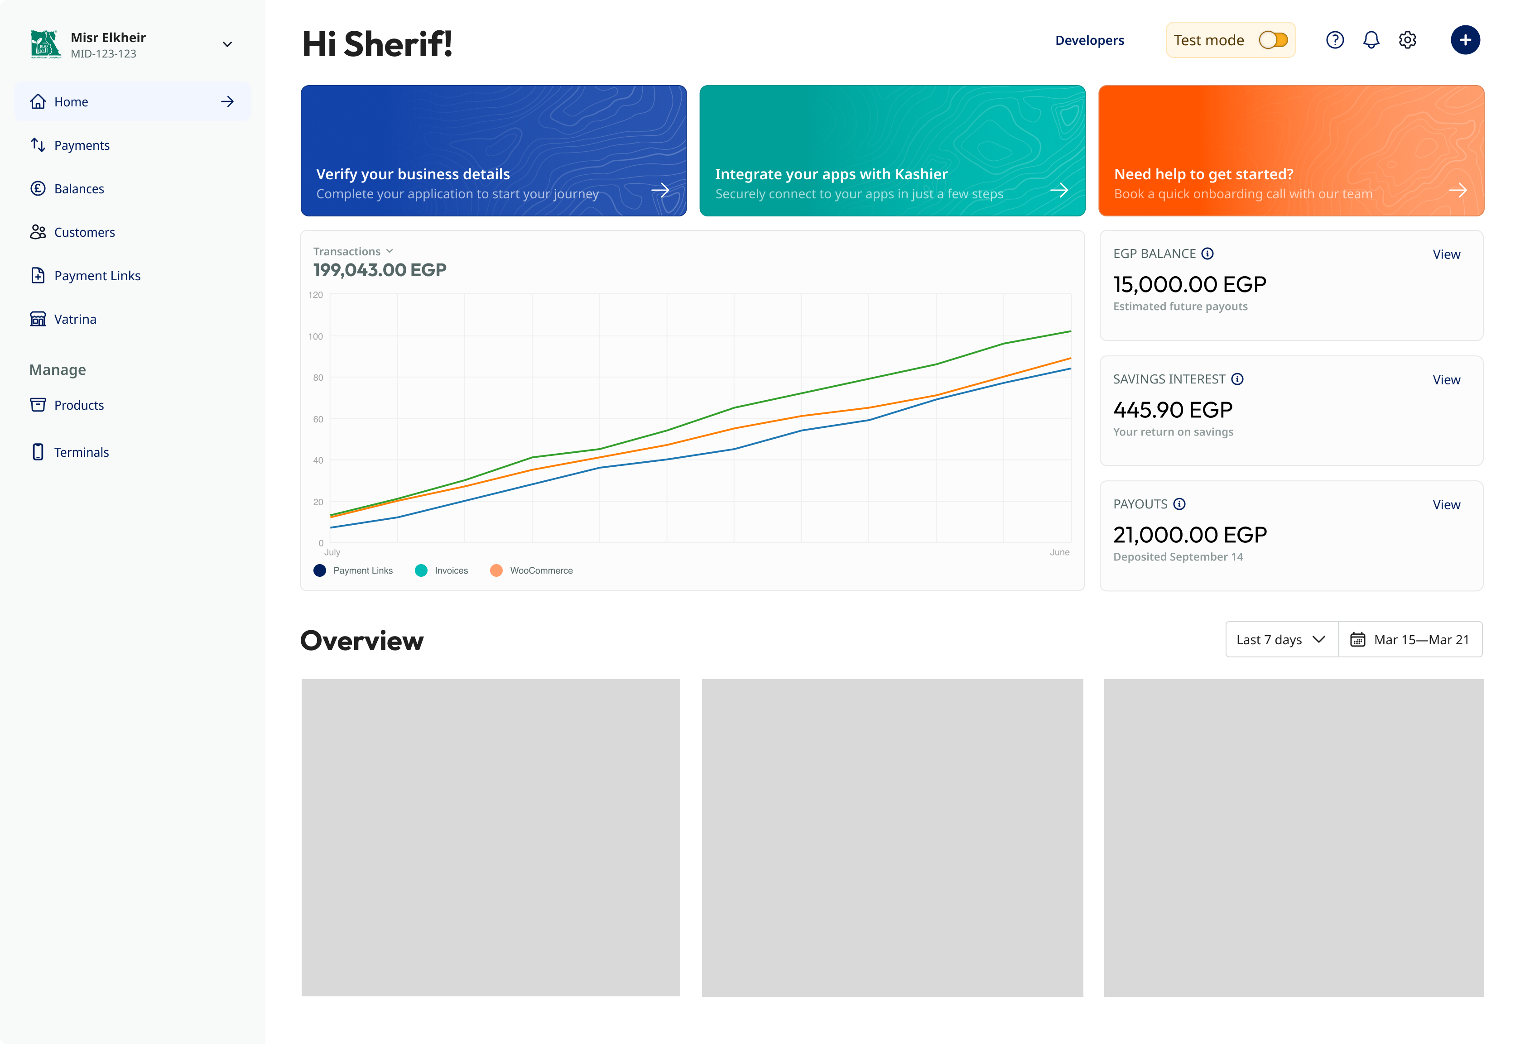
Task: Toggle Invoices series in chart legend
Action: (442, 570)
